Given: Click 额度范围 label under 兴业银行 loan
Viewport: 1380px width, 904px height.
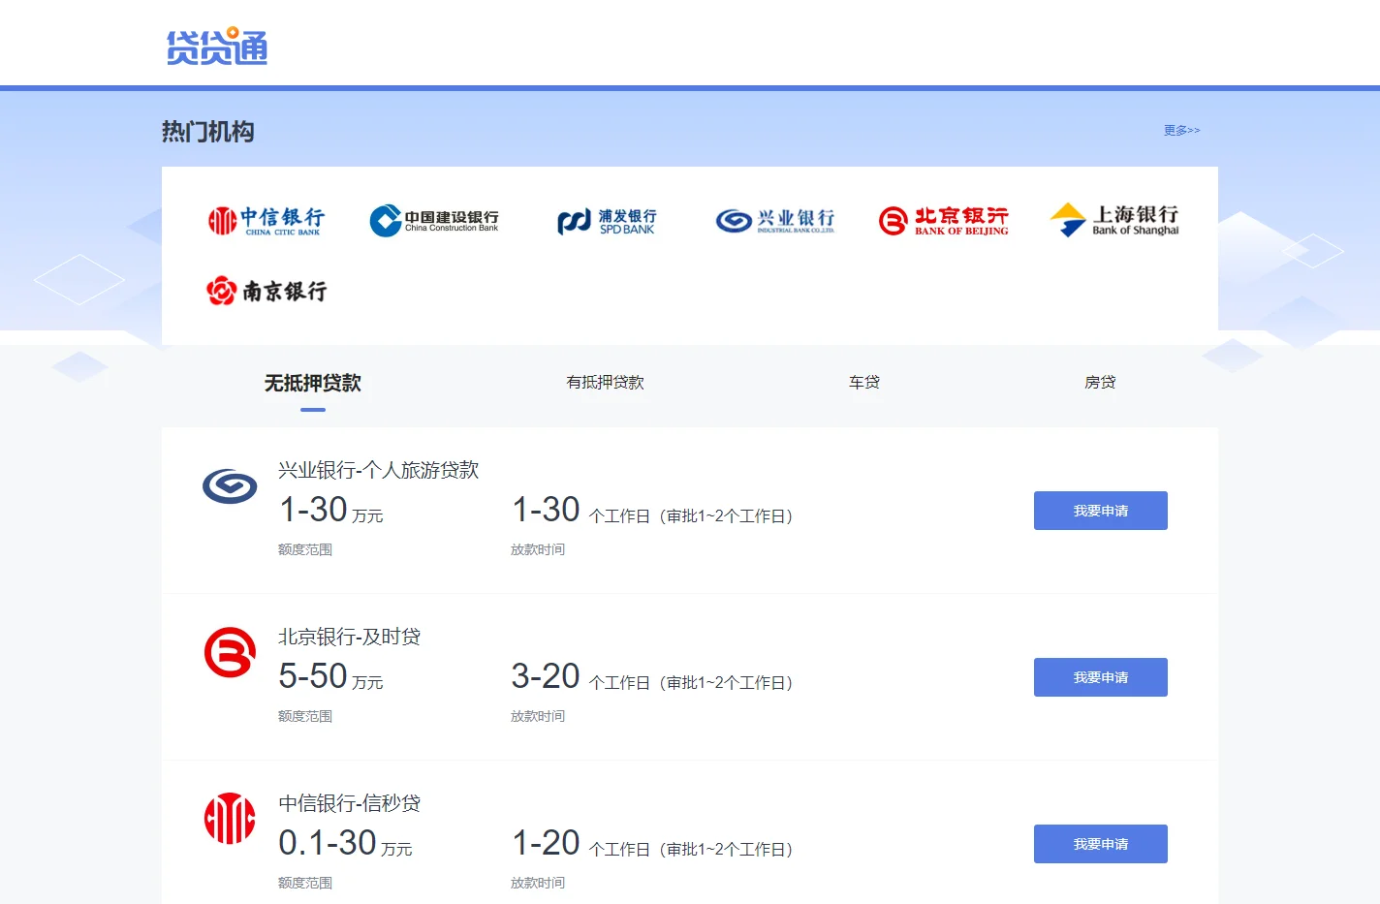Looking at the screenshot, I should (x=305, y=549).
